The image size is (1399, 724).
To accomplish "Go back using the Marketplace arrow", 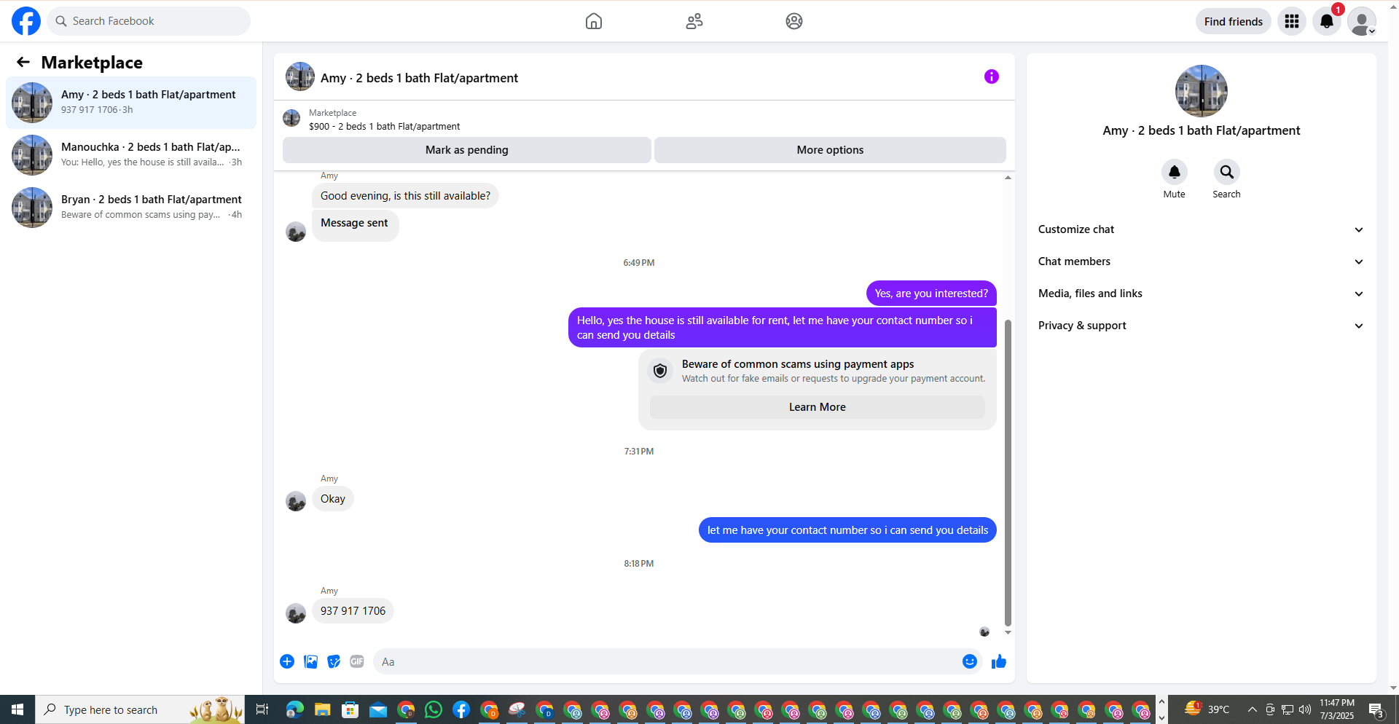I will pos(23,62).
